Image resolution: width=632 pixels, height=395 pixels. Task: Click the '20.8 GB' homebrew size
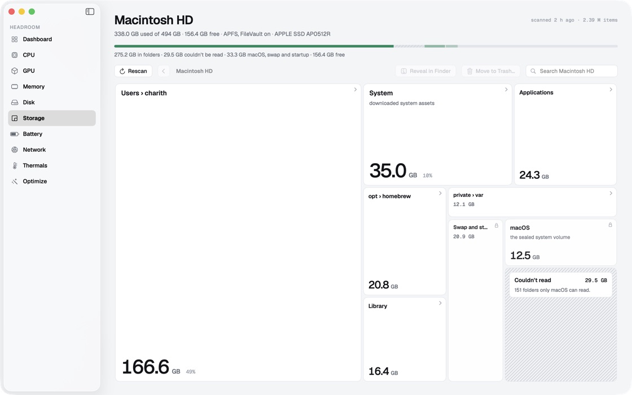click(383, 285)
